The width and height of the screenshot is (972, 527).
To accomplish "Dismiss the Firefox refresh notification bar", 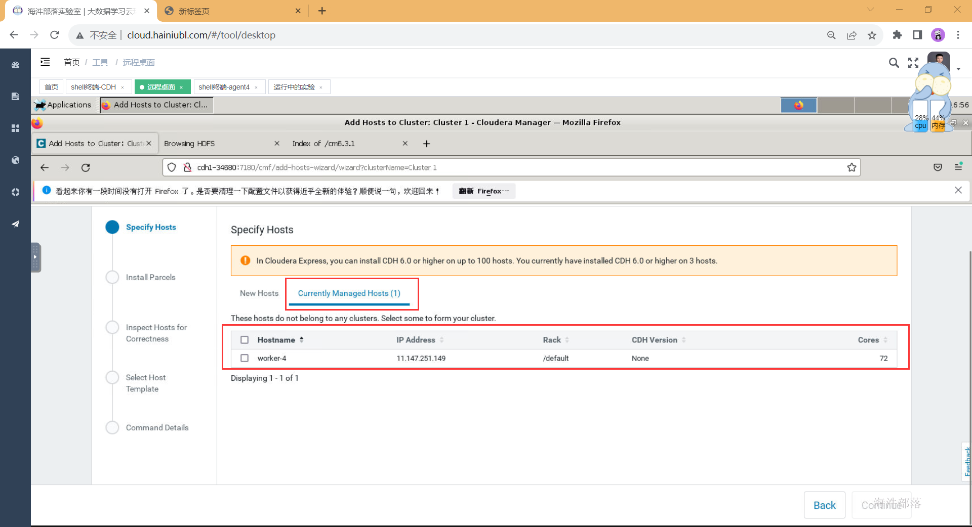I will pos(958,190).
